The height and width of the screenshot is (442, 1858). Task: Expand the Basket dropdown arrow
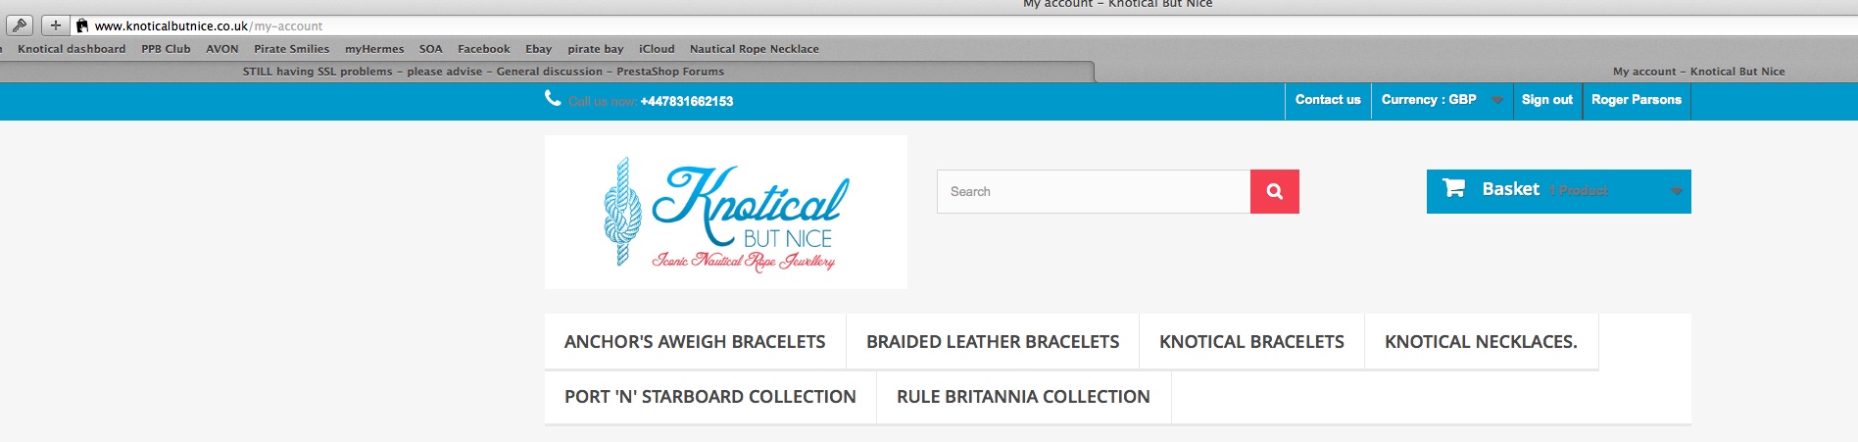tap(1677, 191)
